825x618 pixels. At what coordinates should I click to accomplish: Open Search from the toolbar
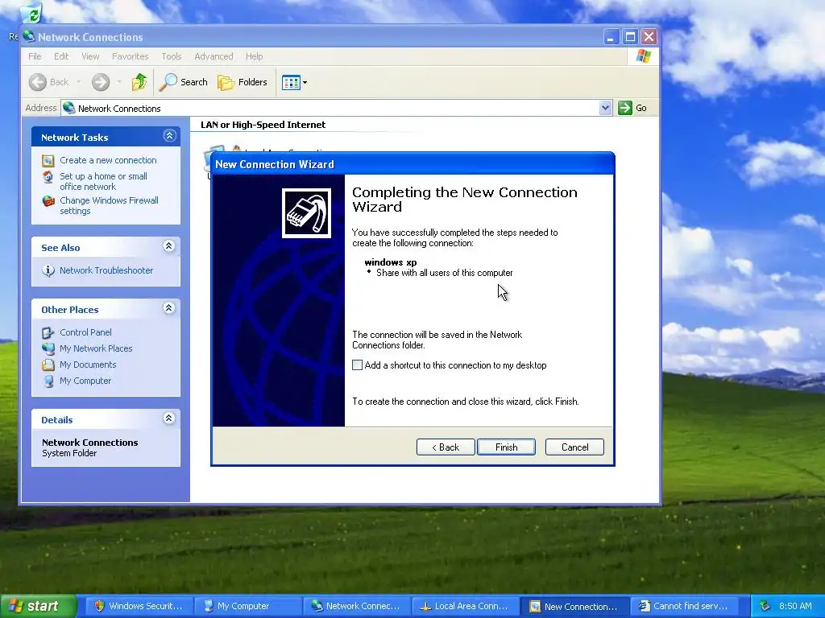(x=183, y=82)
